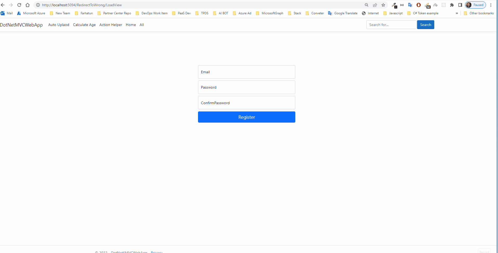Expand the hidden bookmarks chevron

(x=457, y=13)
